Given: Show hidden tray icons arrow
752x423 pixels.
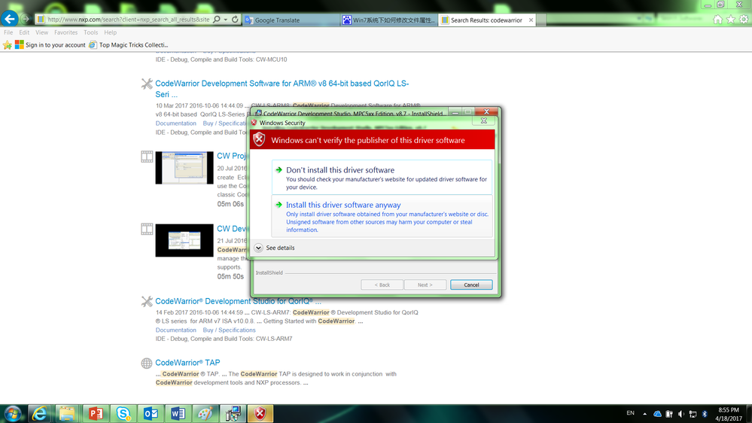Looking at the screenshot, I should [644, 413].
